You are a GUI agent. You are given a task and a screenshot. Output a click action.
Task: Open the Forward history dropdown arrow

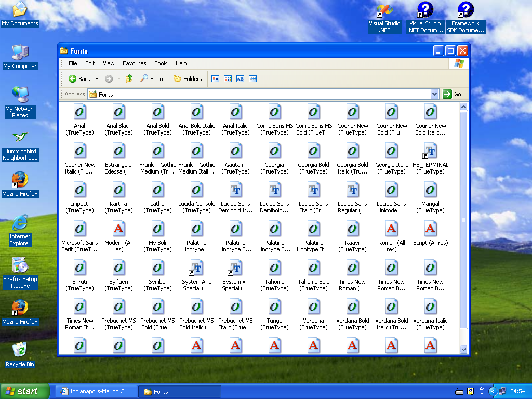[x=119, y=79]
